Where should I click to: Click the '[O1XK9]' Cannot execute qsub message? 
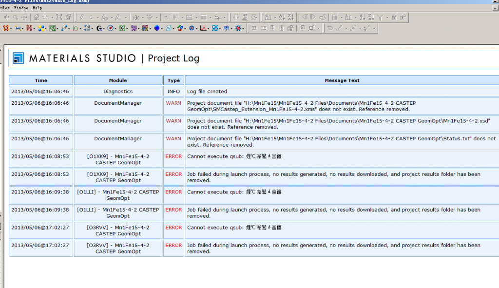[x=234, y=156]
